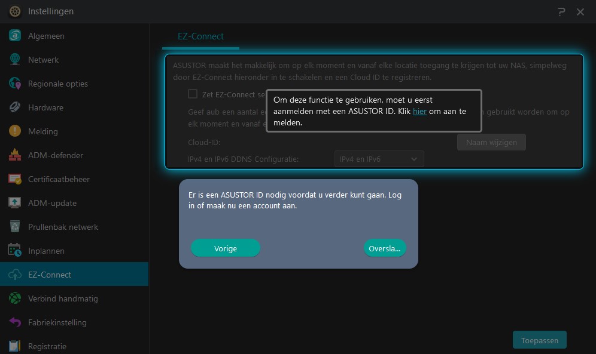Click the Certificaatbeheer certificate icon
This screenshot has width=596, height=354.
[x=15, y=179]
